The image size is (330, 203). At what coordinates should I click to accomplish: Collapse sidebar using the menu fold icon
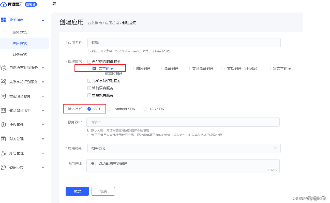54,4
